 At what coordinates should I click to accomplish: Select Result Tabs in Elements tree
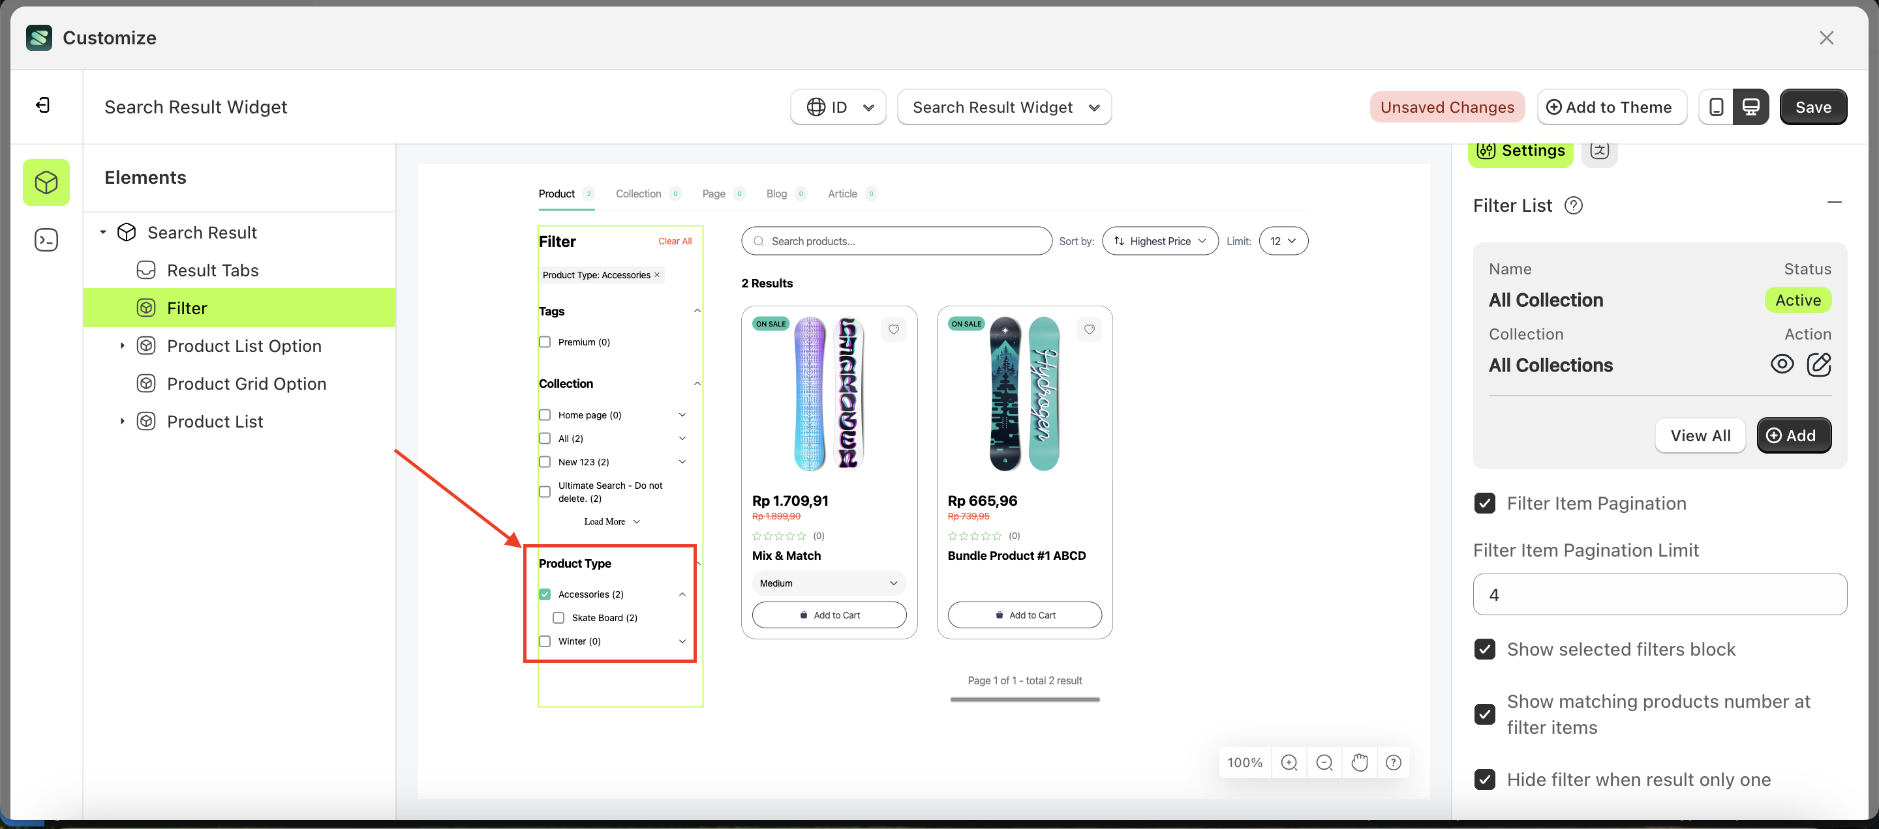(212, 270)
